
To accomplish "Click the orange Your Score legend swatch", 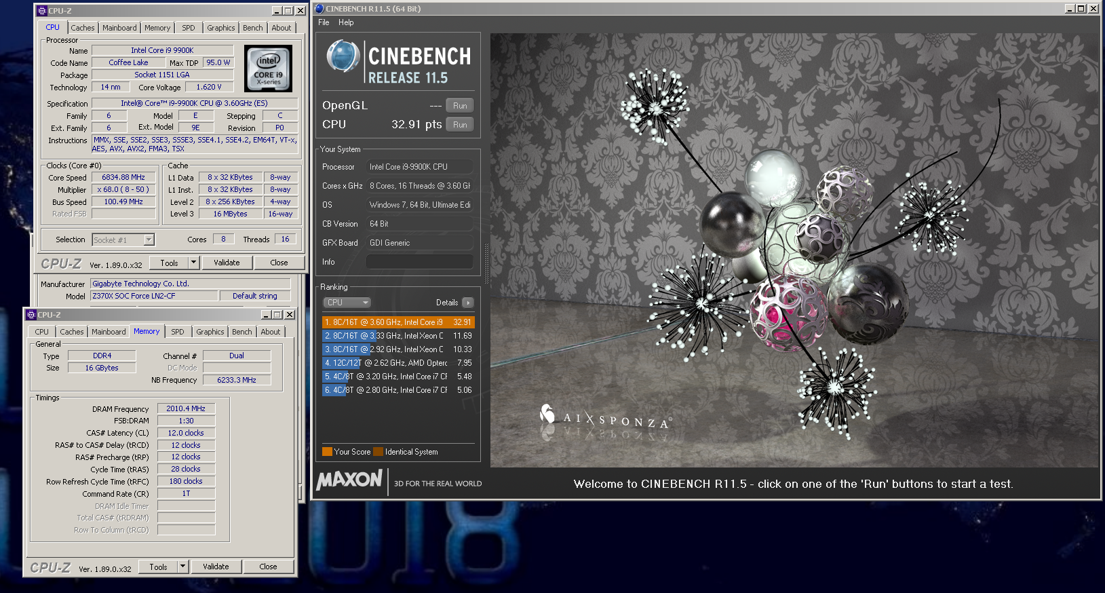I will [x=327, y=452].
